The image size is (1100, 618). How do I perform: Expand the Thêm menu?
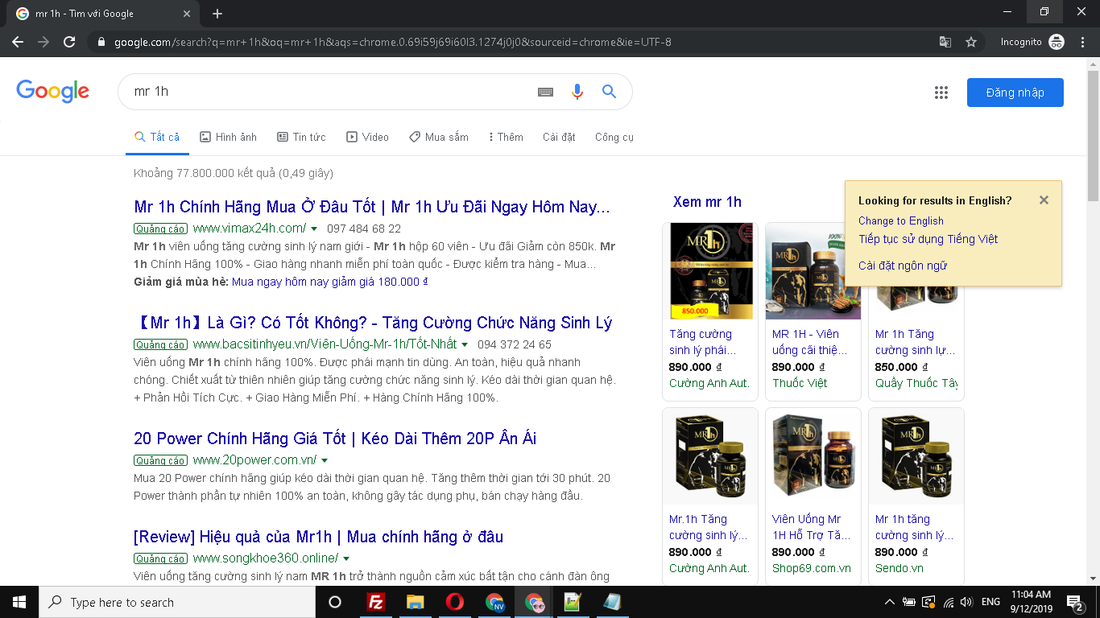[x=506, y=137]
